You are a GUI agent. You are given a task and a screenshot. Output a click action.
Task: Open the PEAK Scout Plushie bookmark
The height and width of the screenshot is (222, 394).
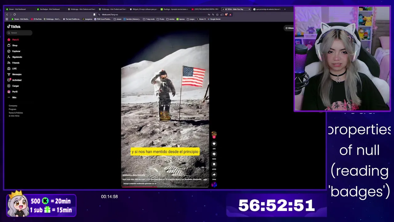coord(103,19)
